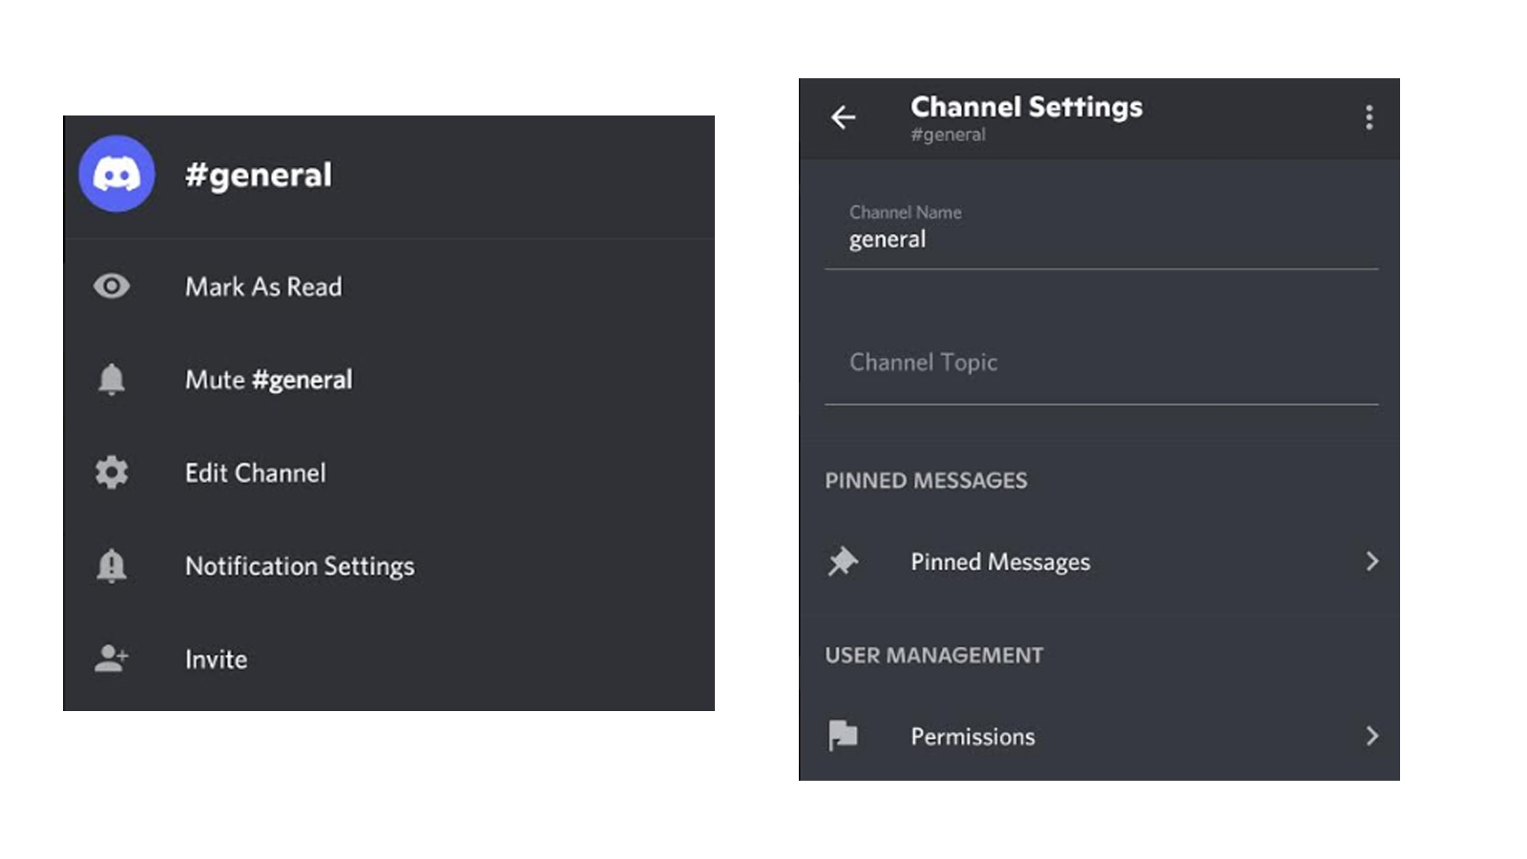The width and height of the screenshot is (1527, 859).
Task: Select Invite from the channel menu
Action: 389,659
